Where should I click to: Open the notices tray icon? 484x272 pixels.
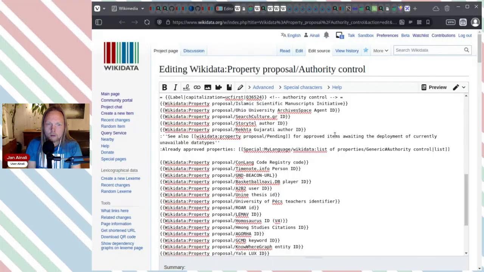click(x=340, y=35)
